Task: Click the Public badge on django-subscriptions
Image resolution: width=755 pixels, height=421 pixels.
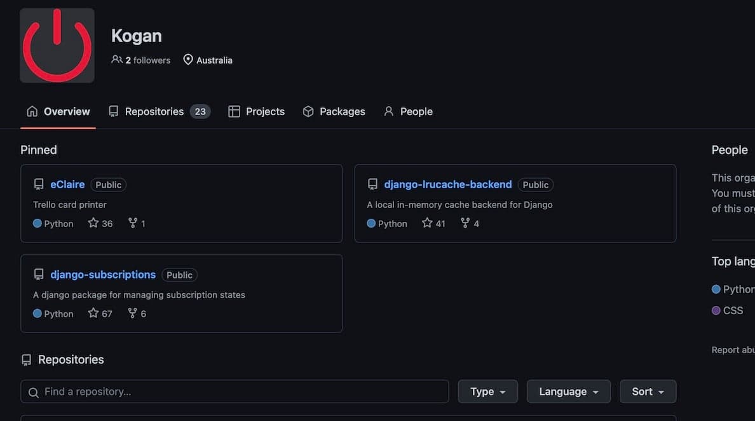Action: click(179, 275)
